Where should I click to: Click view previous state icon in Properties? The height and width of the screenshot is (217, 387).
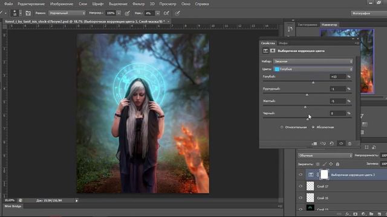coord(323,143)
